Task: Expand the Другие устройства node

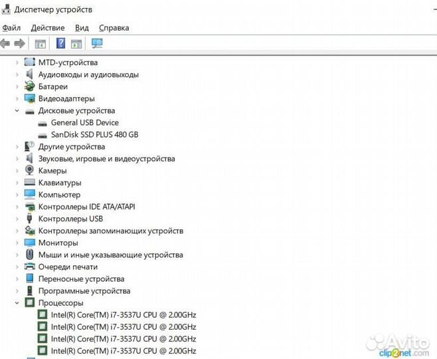Action: coord(17,147)
